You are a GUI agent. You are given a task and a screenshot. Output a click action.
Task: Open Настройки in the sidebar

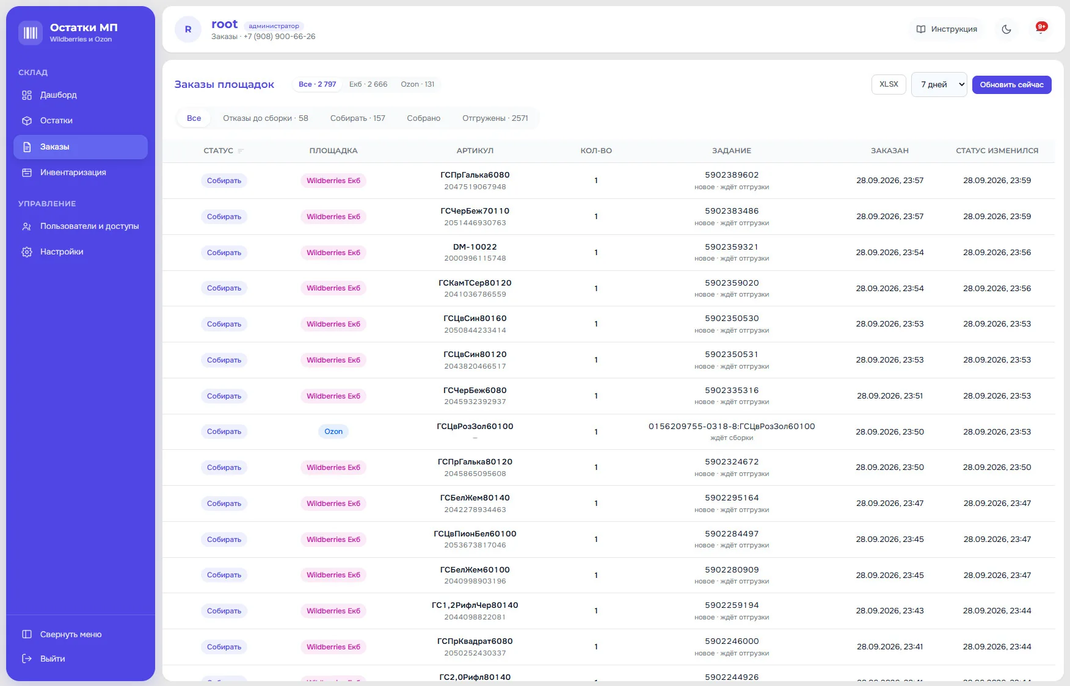[x=81, y=252]
